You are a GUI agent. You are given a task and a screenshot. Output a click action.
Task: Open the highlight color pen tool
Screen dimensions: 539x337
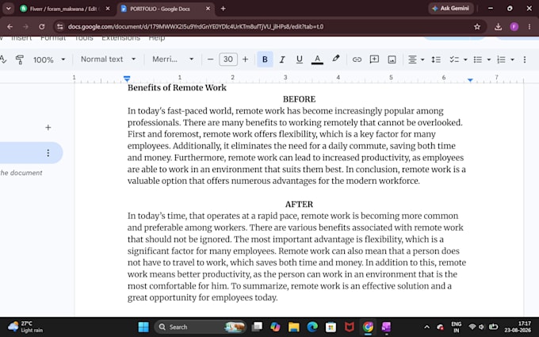coord(336,59)
